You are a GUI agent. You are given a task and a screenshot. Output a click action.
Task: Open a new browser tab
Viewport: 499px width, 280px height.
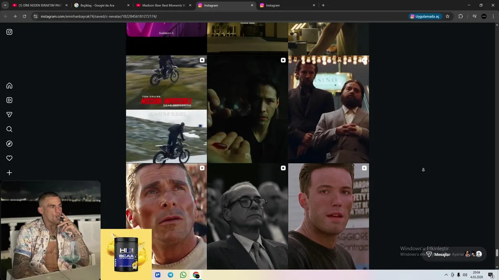point(323,5)
